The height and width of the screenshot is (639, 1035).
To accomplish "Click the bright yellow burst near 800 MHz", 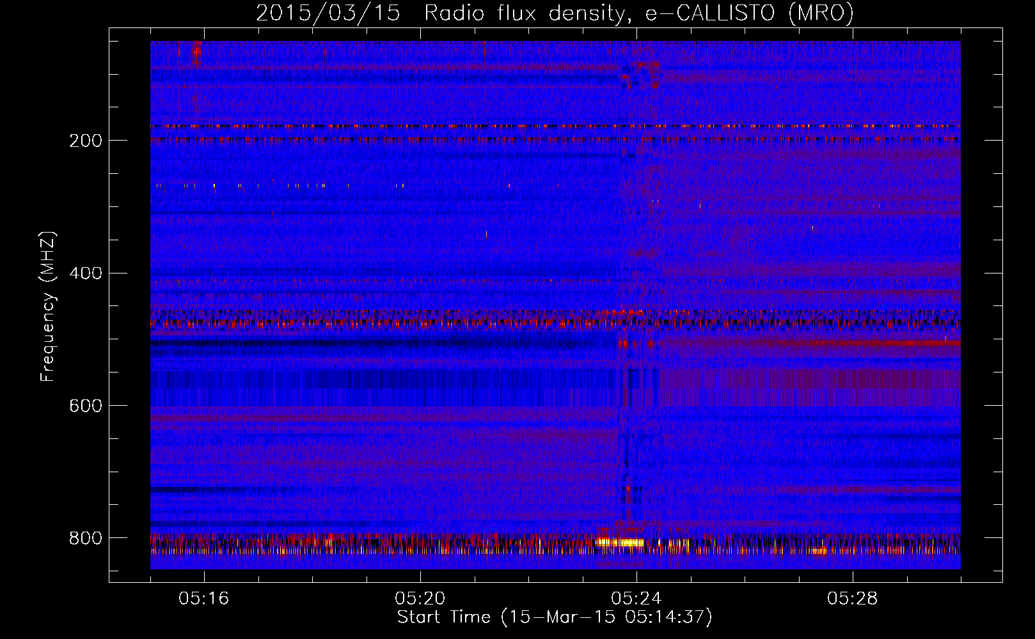I will [620, 543].
